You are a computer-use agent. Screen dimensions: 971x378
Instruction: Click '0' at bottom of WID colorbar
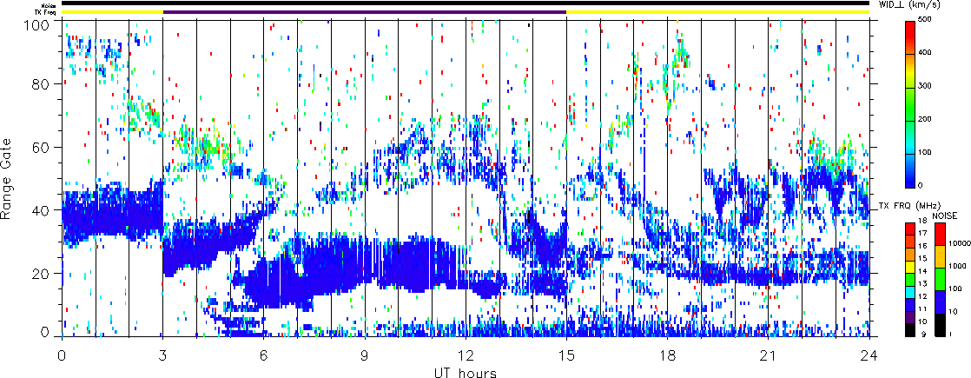(x=922, y=185)
